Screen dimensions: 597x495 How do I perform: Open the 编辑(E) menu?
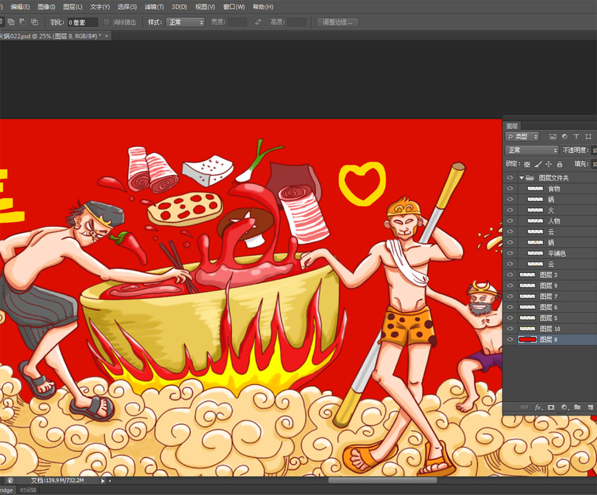point(20,7)
